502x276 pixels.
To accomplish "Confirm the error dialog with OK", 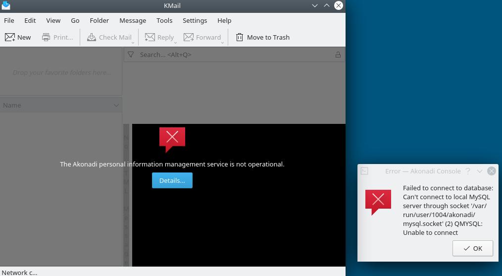I will point(473,248).
